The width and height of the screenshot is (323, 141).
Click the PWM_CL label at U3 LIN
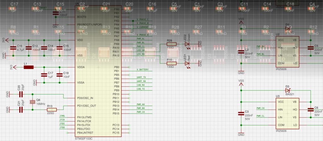(x=261, y=116)
